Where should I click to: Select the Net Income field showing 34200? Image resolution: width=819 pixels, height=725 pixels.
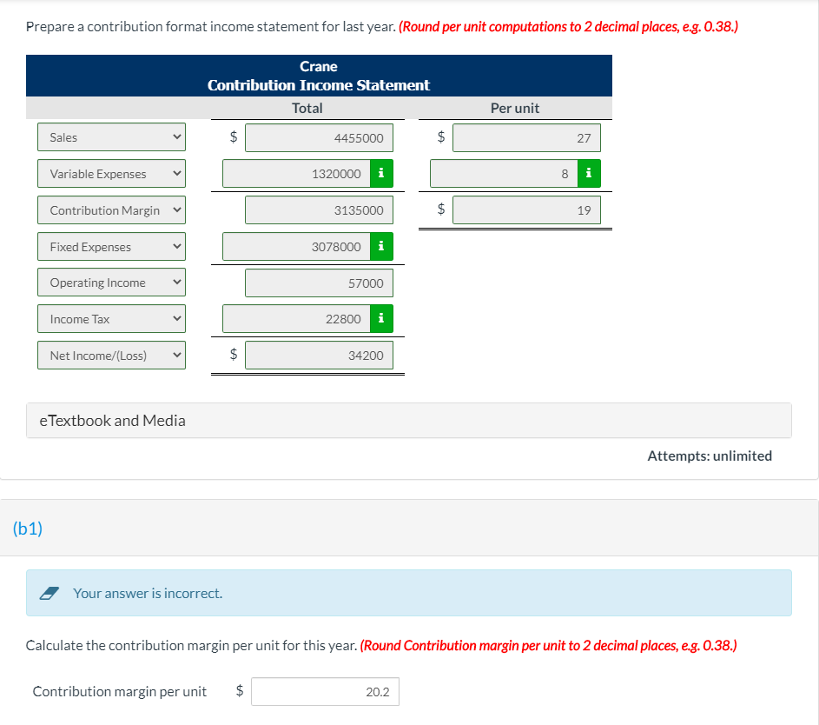pyautogui.click(x=320, y=355)
